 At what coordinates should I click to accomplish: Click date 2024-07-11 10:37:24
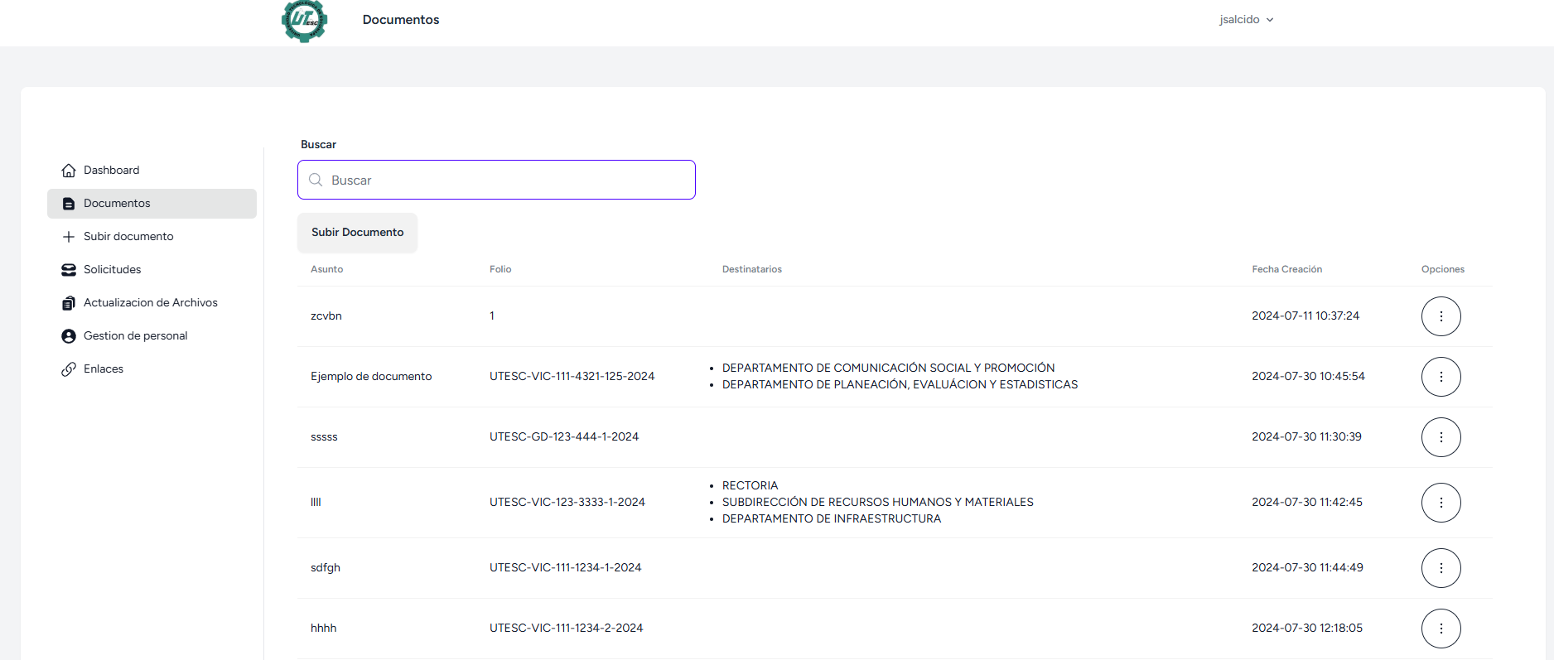pos(1305,316)
